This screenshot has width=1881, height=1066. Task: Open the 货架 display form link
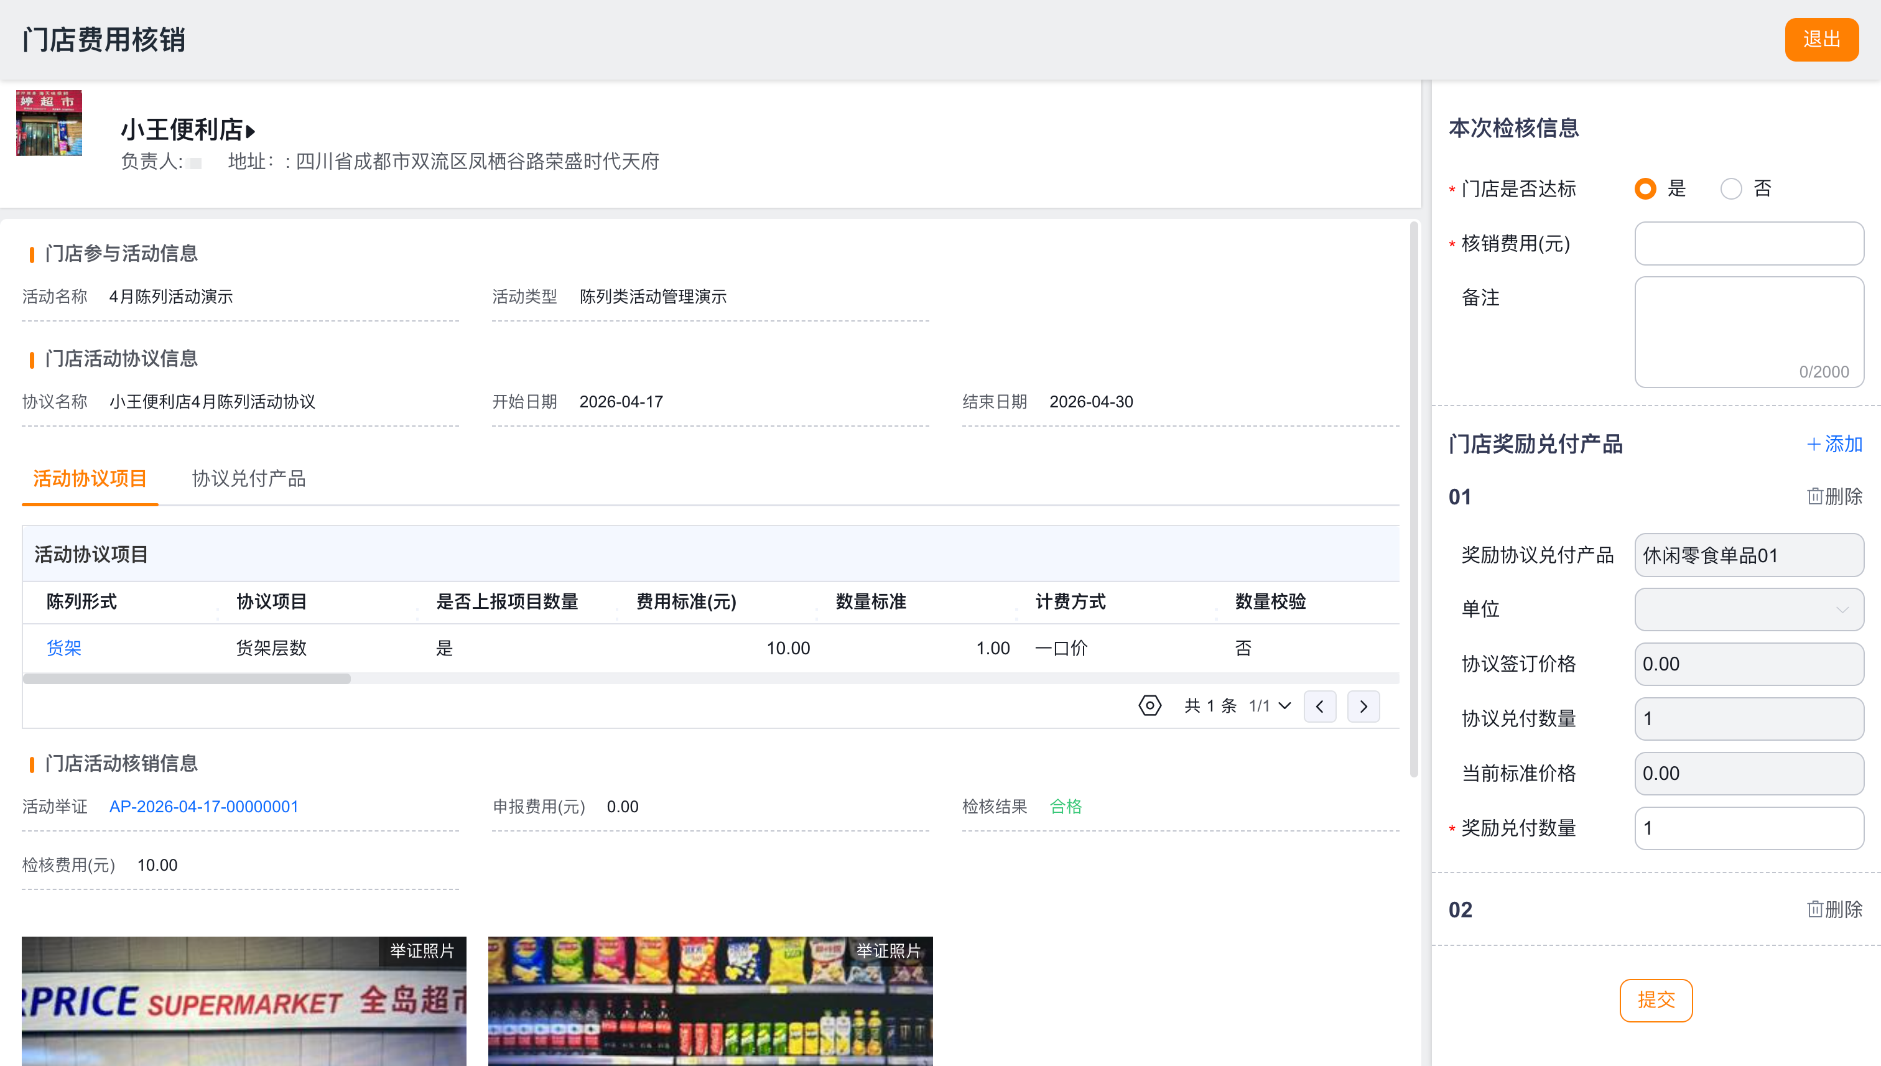[x=63, y=648]
